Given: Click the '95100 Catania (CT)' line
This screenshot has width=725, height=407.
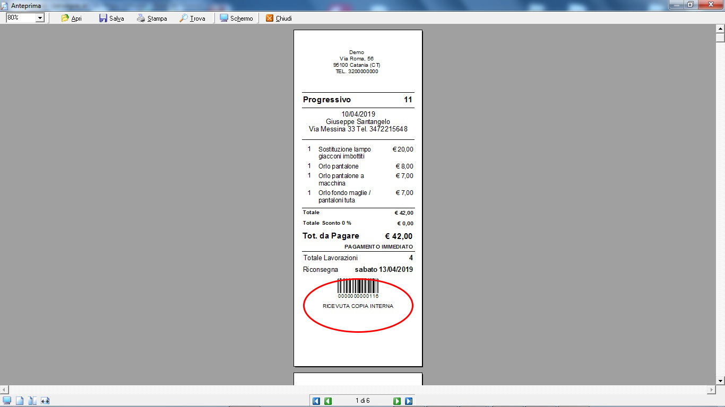Looking at the screenshot, I should 357,65.
